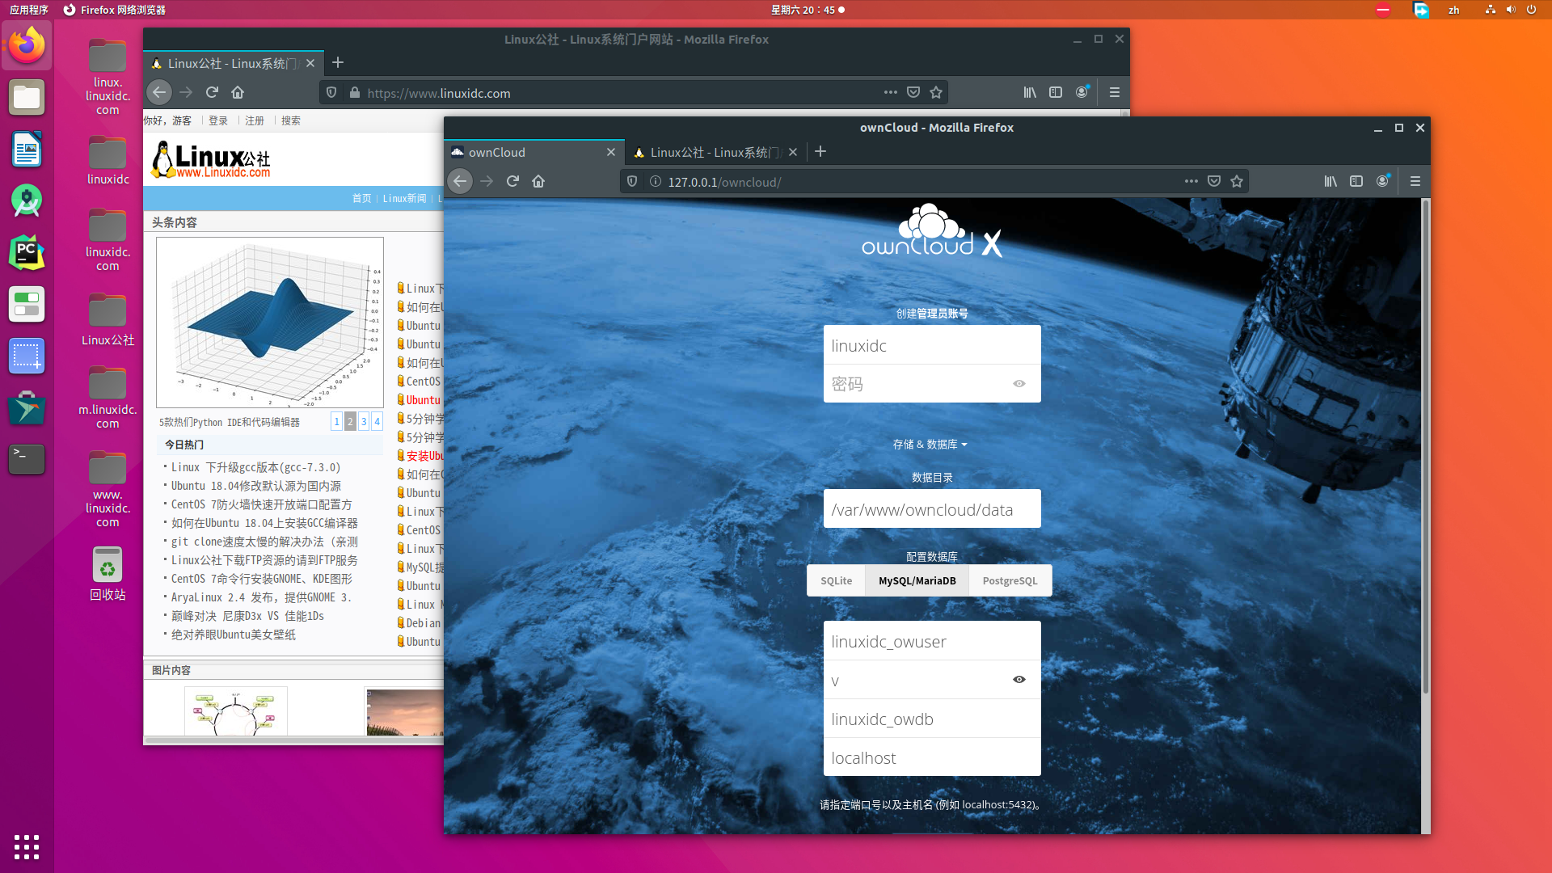The width and height of the screenshot is (1552, 873).
Task: Open the Ubuntu 18.04修改默认源为国内源 article
Action: [x=254, y=486]
